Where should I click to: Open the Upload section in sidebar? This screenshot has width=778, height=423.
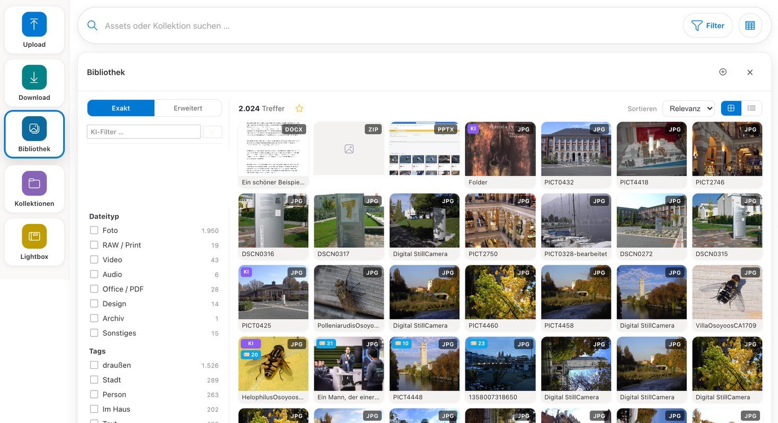tap(34, 30)
